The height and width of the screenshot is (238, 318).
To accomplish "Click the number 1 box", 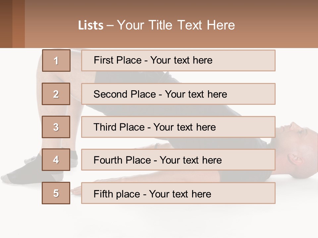I will (x=56, y=60).
